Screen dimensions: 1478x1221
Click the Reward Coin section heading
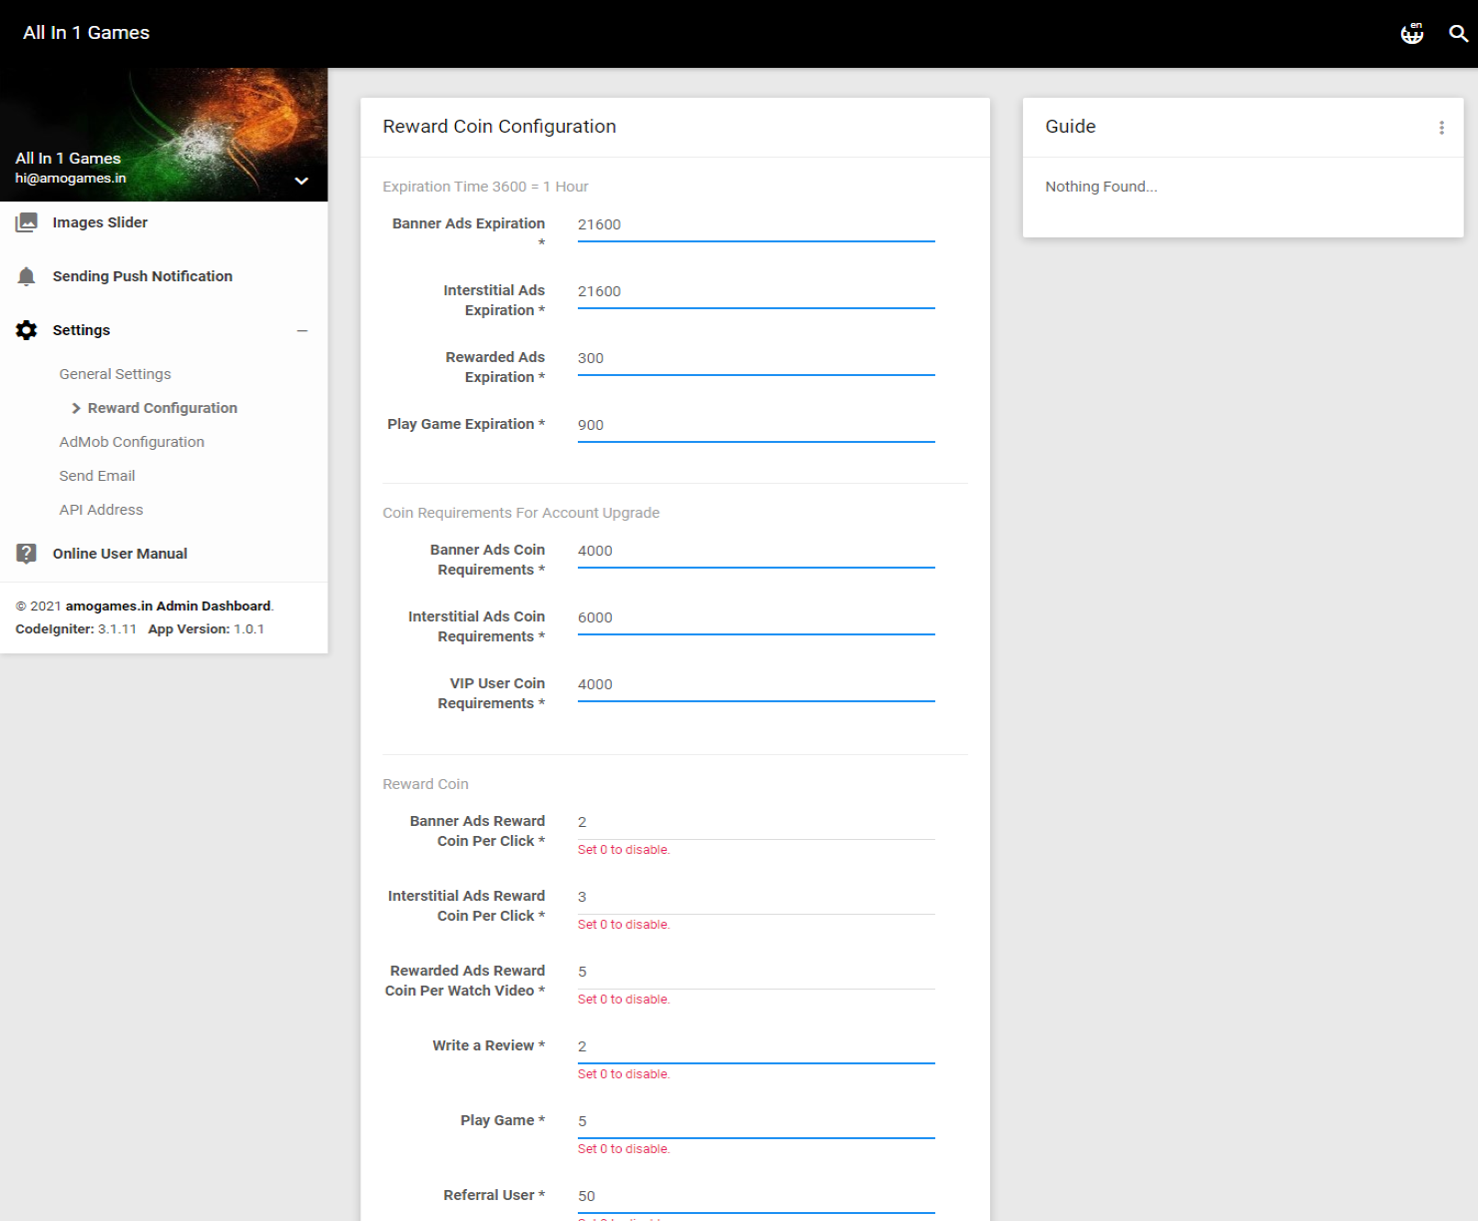[x=425, y=784]
